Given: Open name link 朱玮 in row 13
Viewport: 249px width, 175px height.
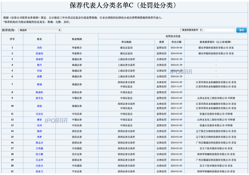Looking at the screenshot, I should point(39,126).
